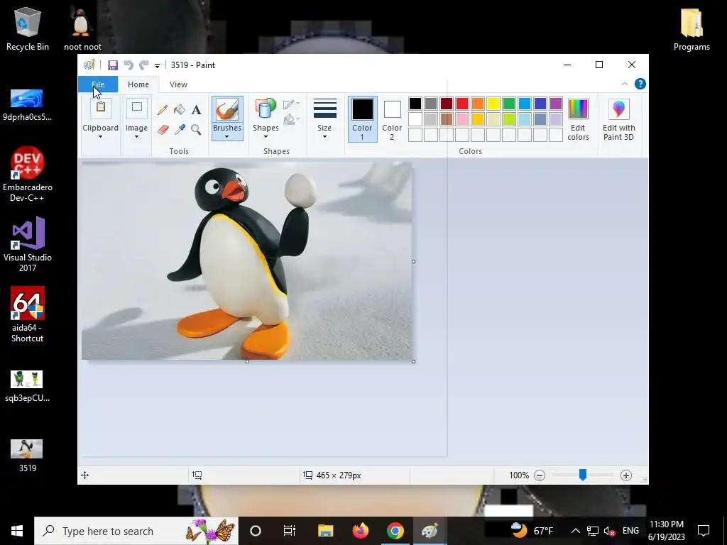Click the Paint application icon in title bar

[x=89, y=65]
